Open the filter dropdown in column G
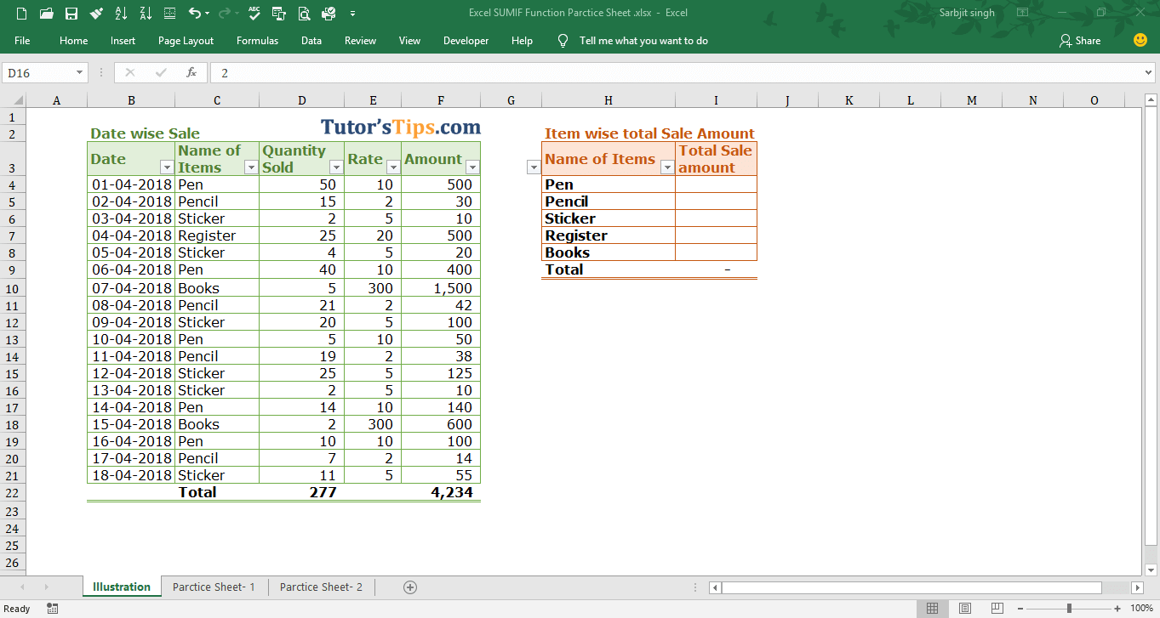This screenshot has height=618, width=1160. (534, 167)
